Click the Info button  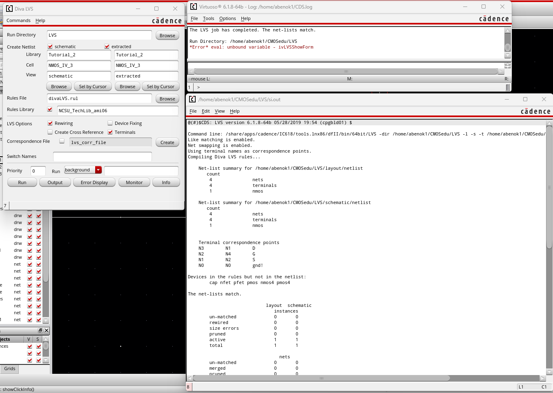click(x=166, y=182)
